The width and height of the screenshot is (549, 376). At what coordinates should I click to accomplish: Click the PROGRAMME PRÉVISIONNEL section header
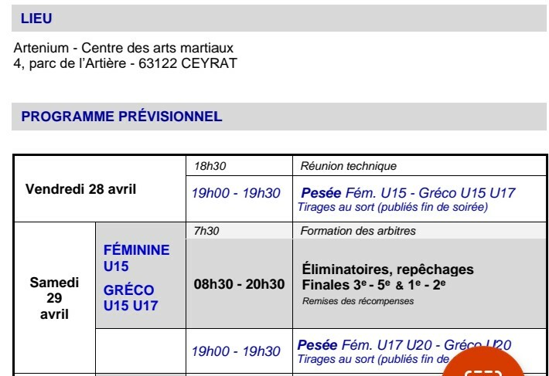point(121,117)
